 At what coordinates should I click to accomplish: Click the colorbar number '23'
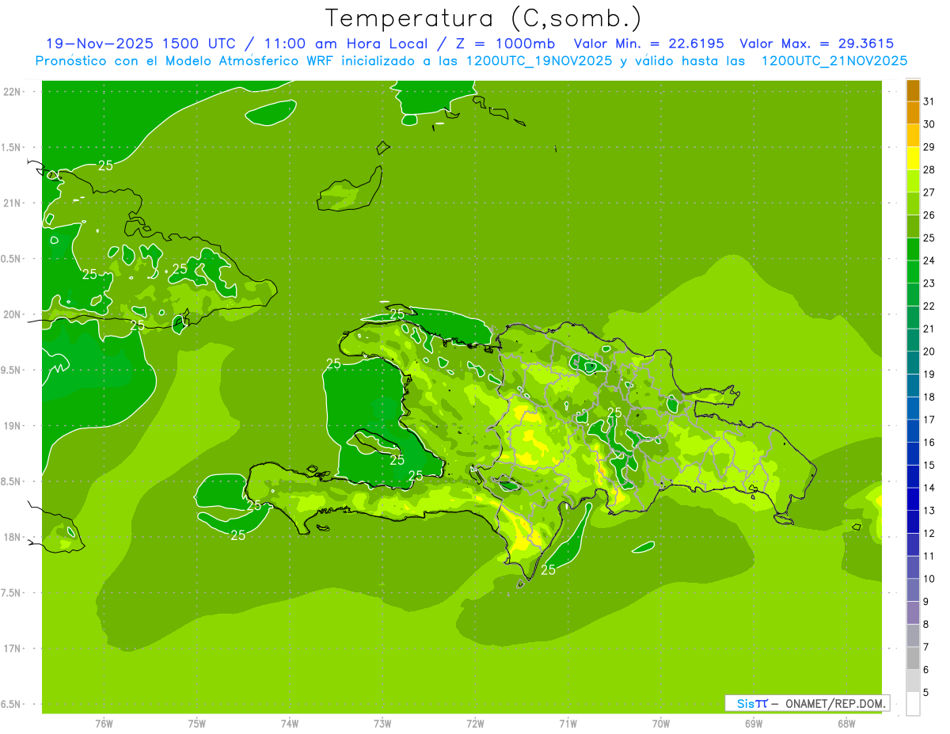tap(929, 283)
